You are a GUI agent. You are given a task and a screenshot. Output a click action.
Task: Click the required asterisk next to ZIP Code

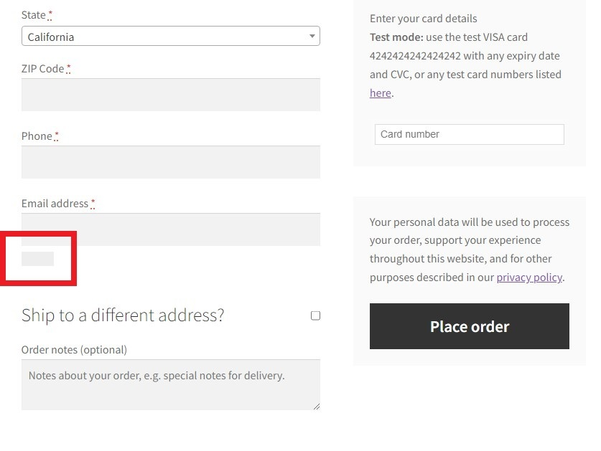click(x=68, y=68)
